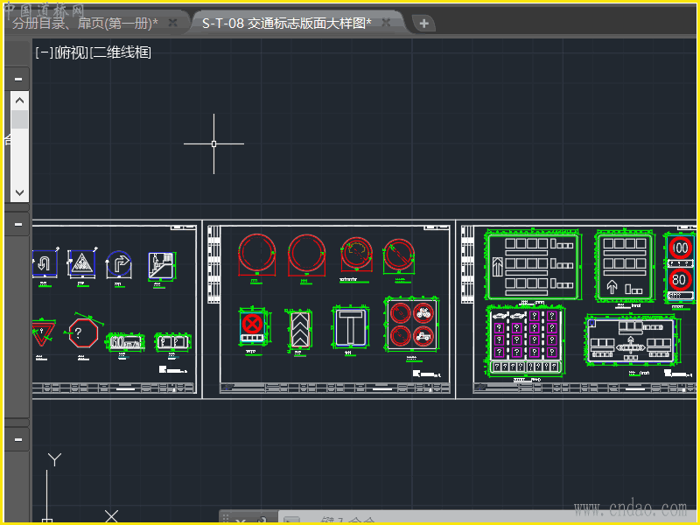700x525 pixels.
Task: Select the U-turn sign in drawing
Action: [x=44, y=262]
